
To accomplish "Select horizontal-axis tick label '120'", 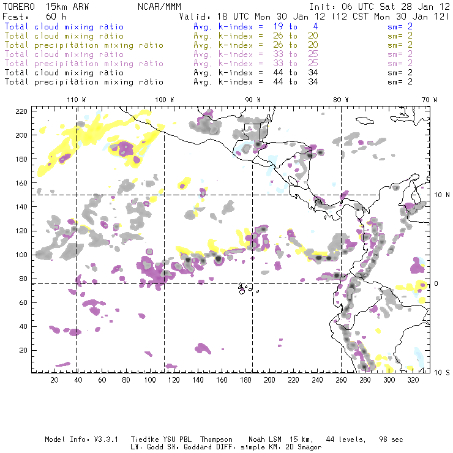I will pyautogui.click(x=174, y=380).
